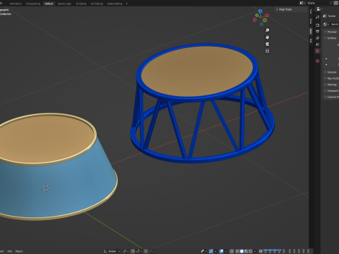
Task: Open the Texture properties tab icon
Action: (318, 61)
